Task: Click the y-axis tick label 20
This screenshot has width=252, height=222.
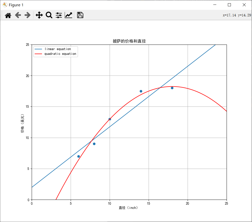Action: point(27,76)
